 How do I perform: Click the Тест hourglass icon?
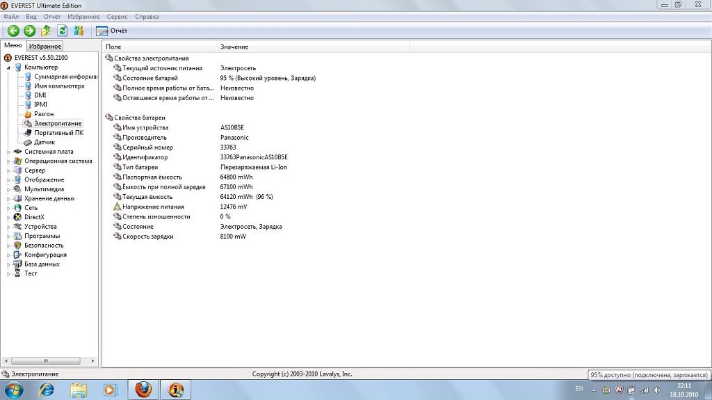tap(17, 273)
